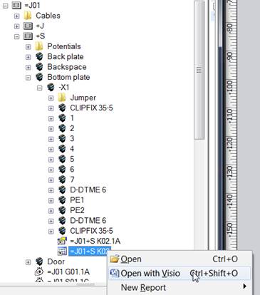This screenshot has width=260, height=295.
Task: Click the Potentials folder icon
Action: 39,46
